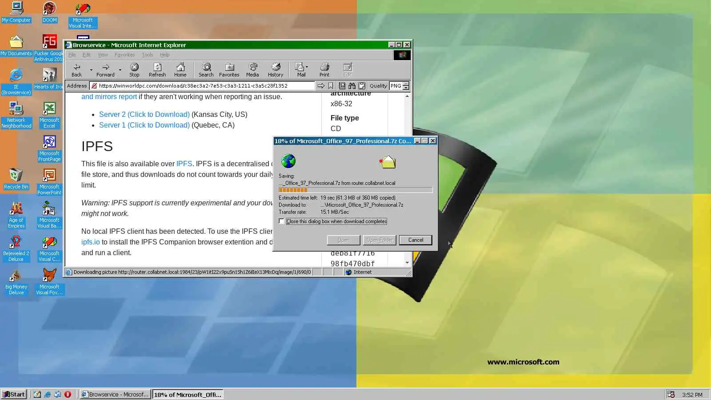This screenshot has height=400, width=711.
Task: Select the Big Money Deluxe shortcut
Action: point(16,282)
